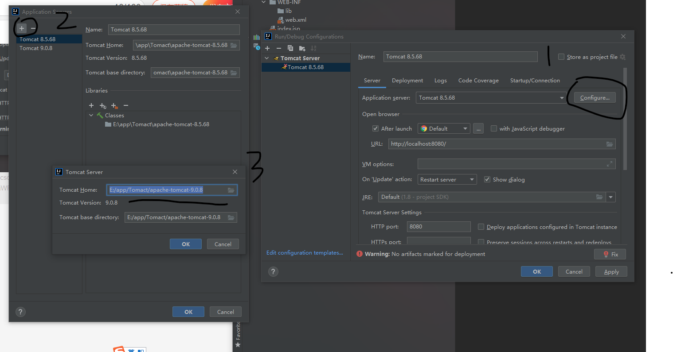Sort configurations alphabetically icon
The width and height of the screenshot is (673, 352).
click(x=313, y=48)
